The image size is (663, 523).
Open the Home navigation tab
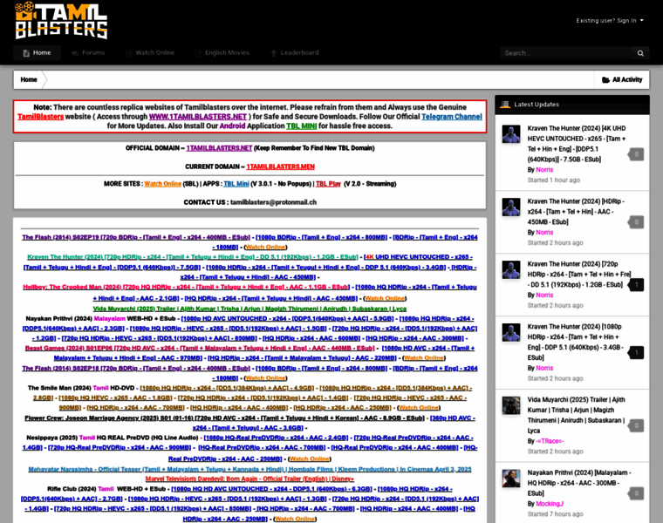pos(37,53)
